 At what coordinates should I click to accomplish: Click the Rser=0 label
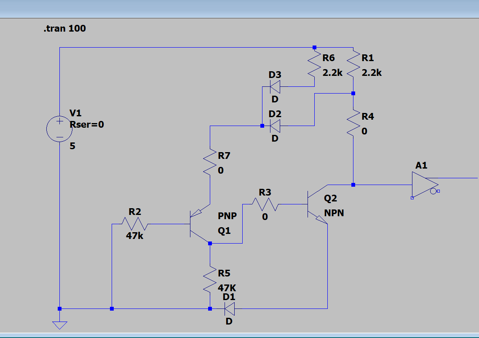[x=87, y=124]
